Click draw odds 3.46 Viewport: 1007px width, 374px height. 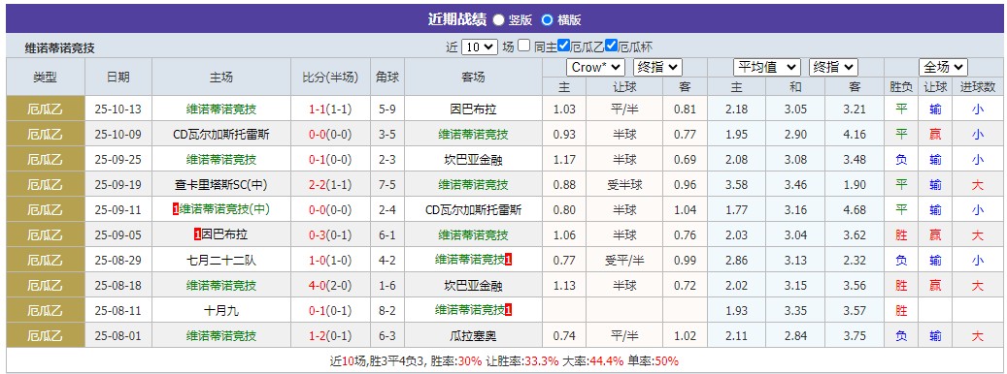[x=795, y=184]
